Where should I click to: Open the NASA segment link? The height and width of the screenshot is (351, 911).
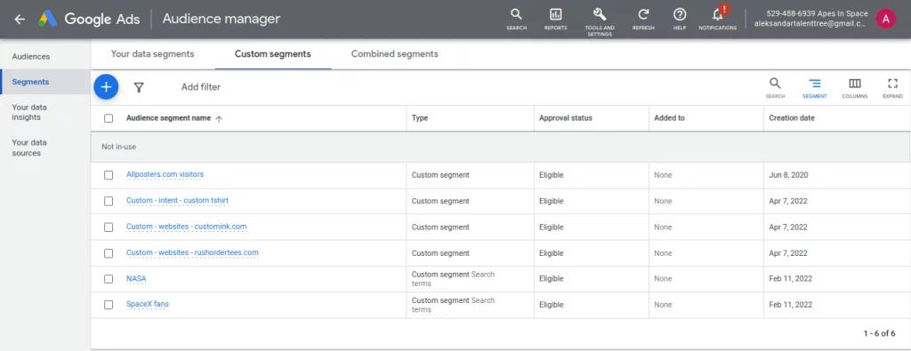coord(136,278)
